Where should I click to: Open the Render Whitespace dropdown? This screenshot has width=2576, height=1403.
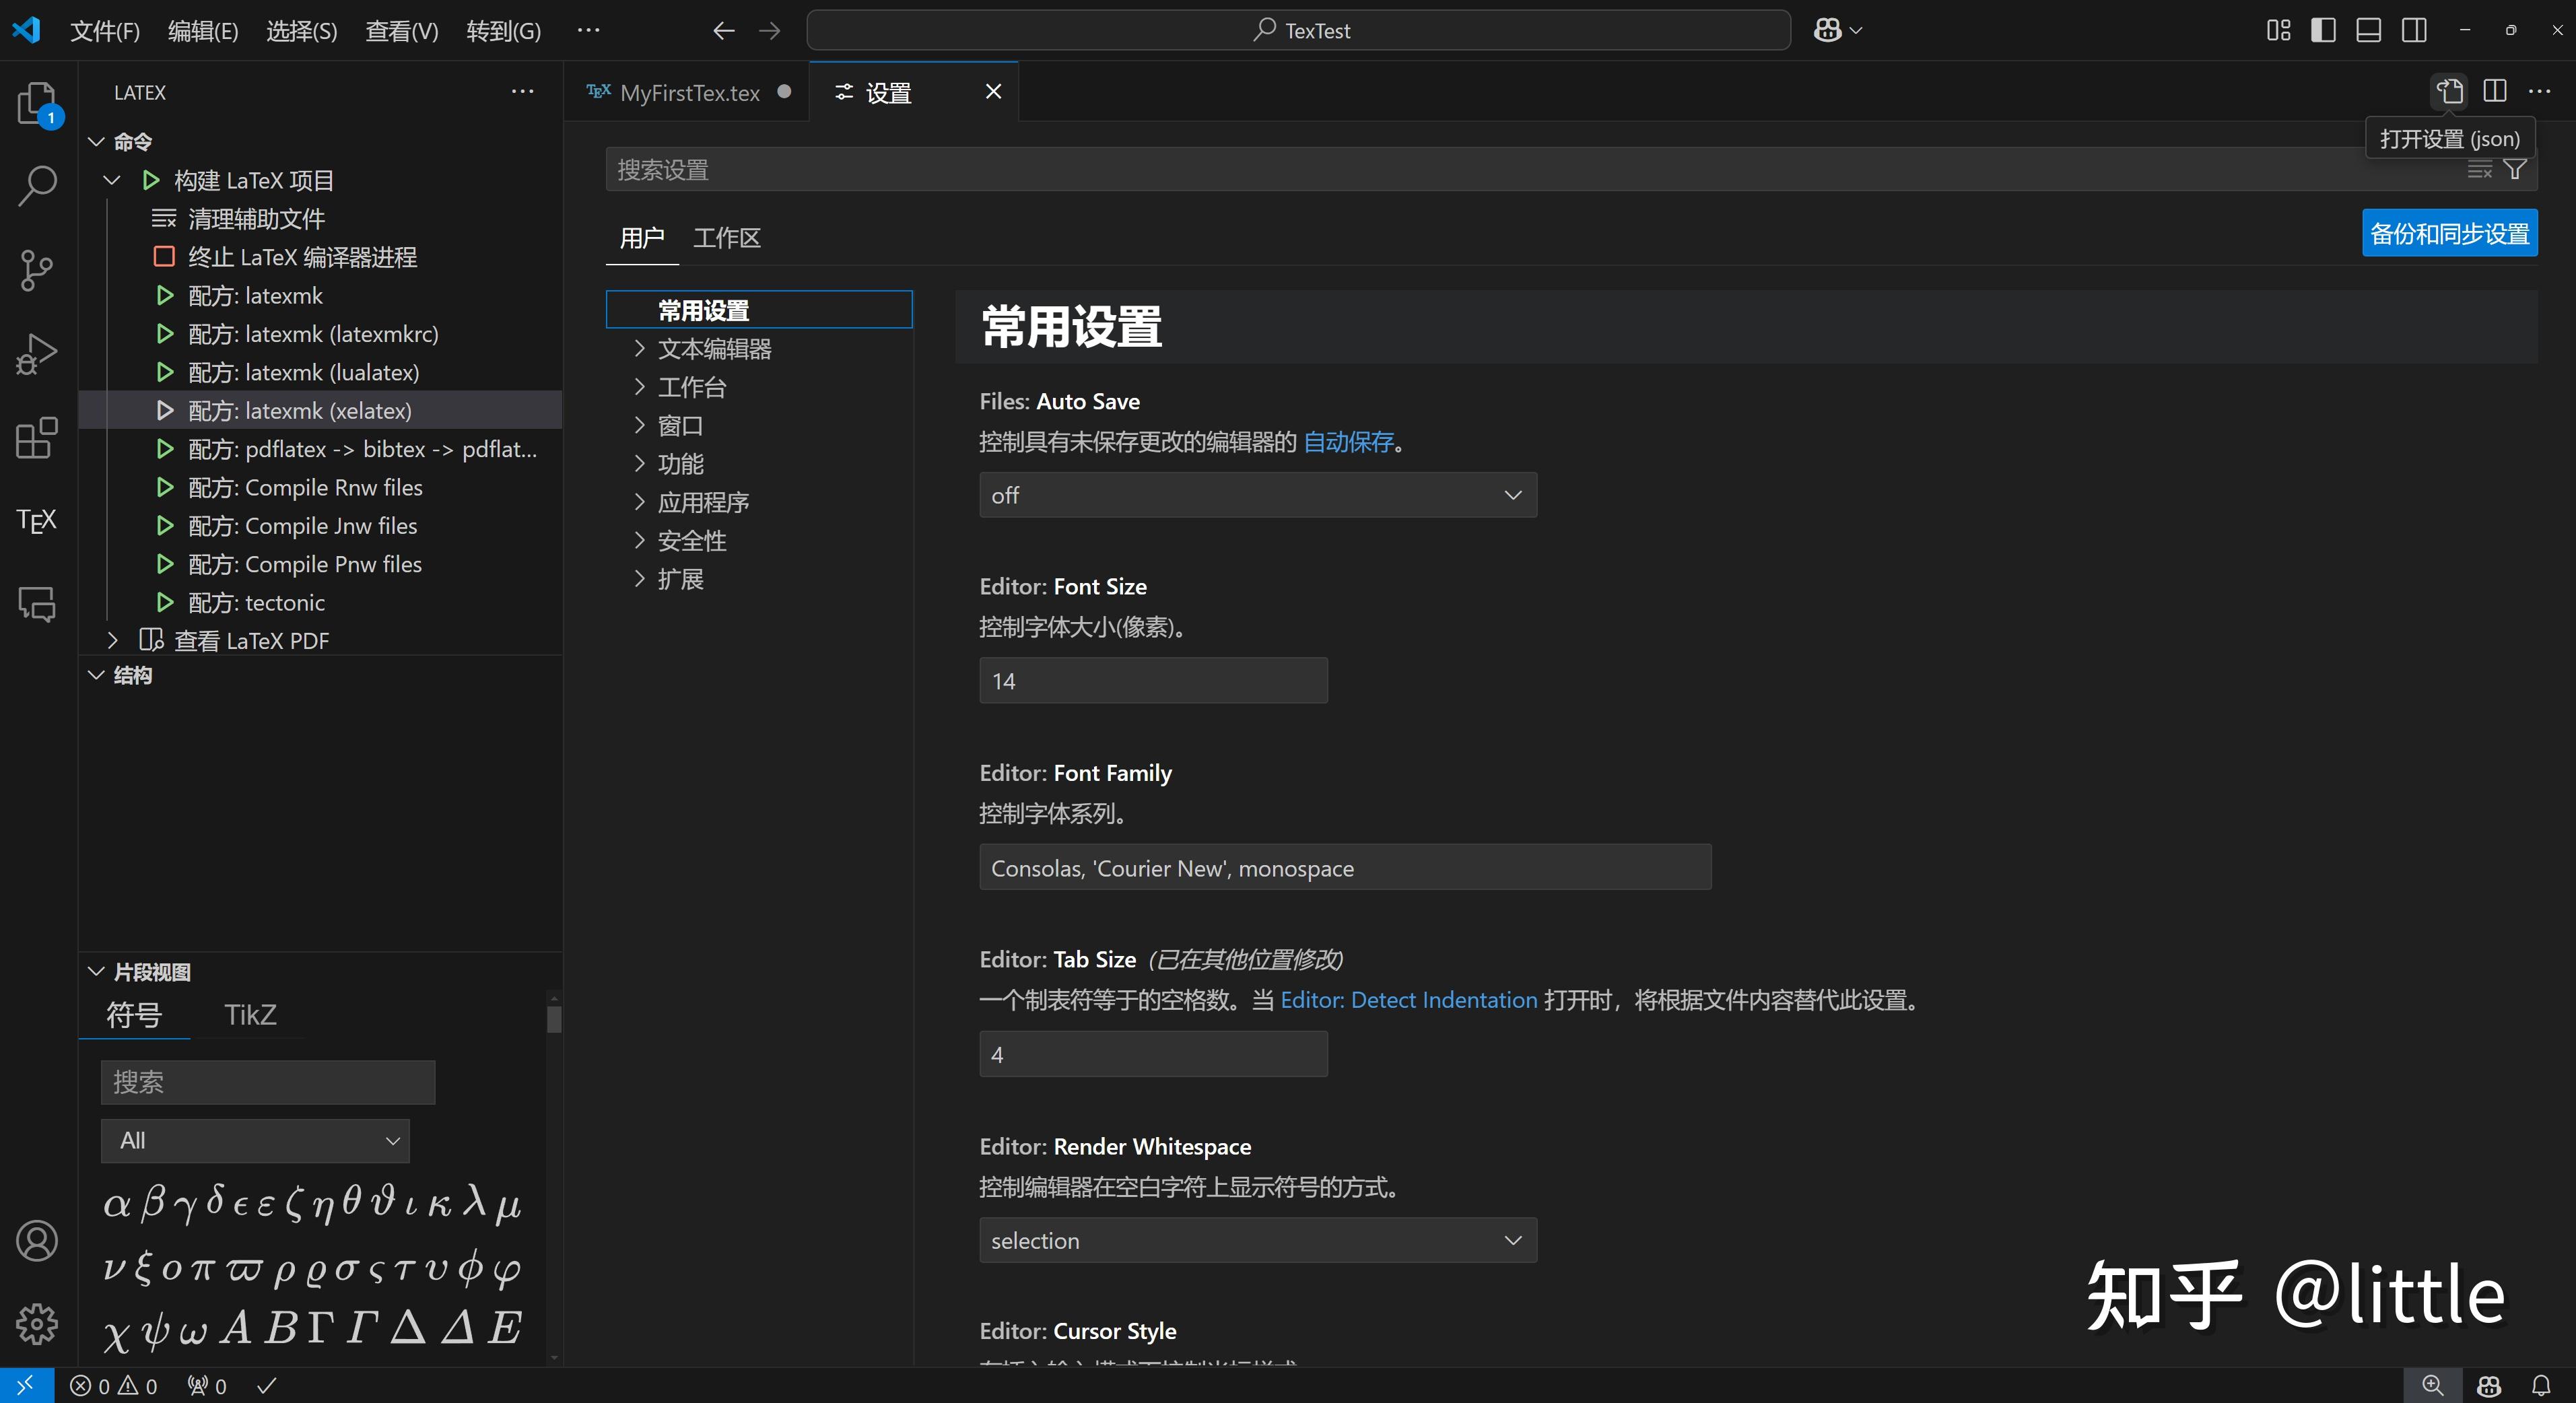tap(1257, 1240)
